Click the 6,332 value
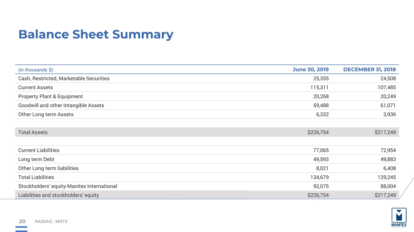Image resolution: width=414 pixels, height=232 pixels. [322, 114]
